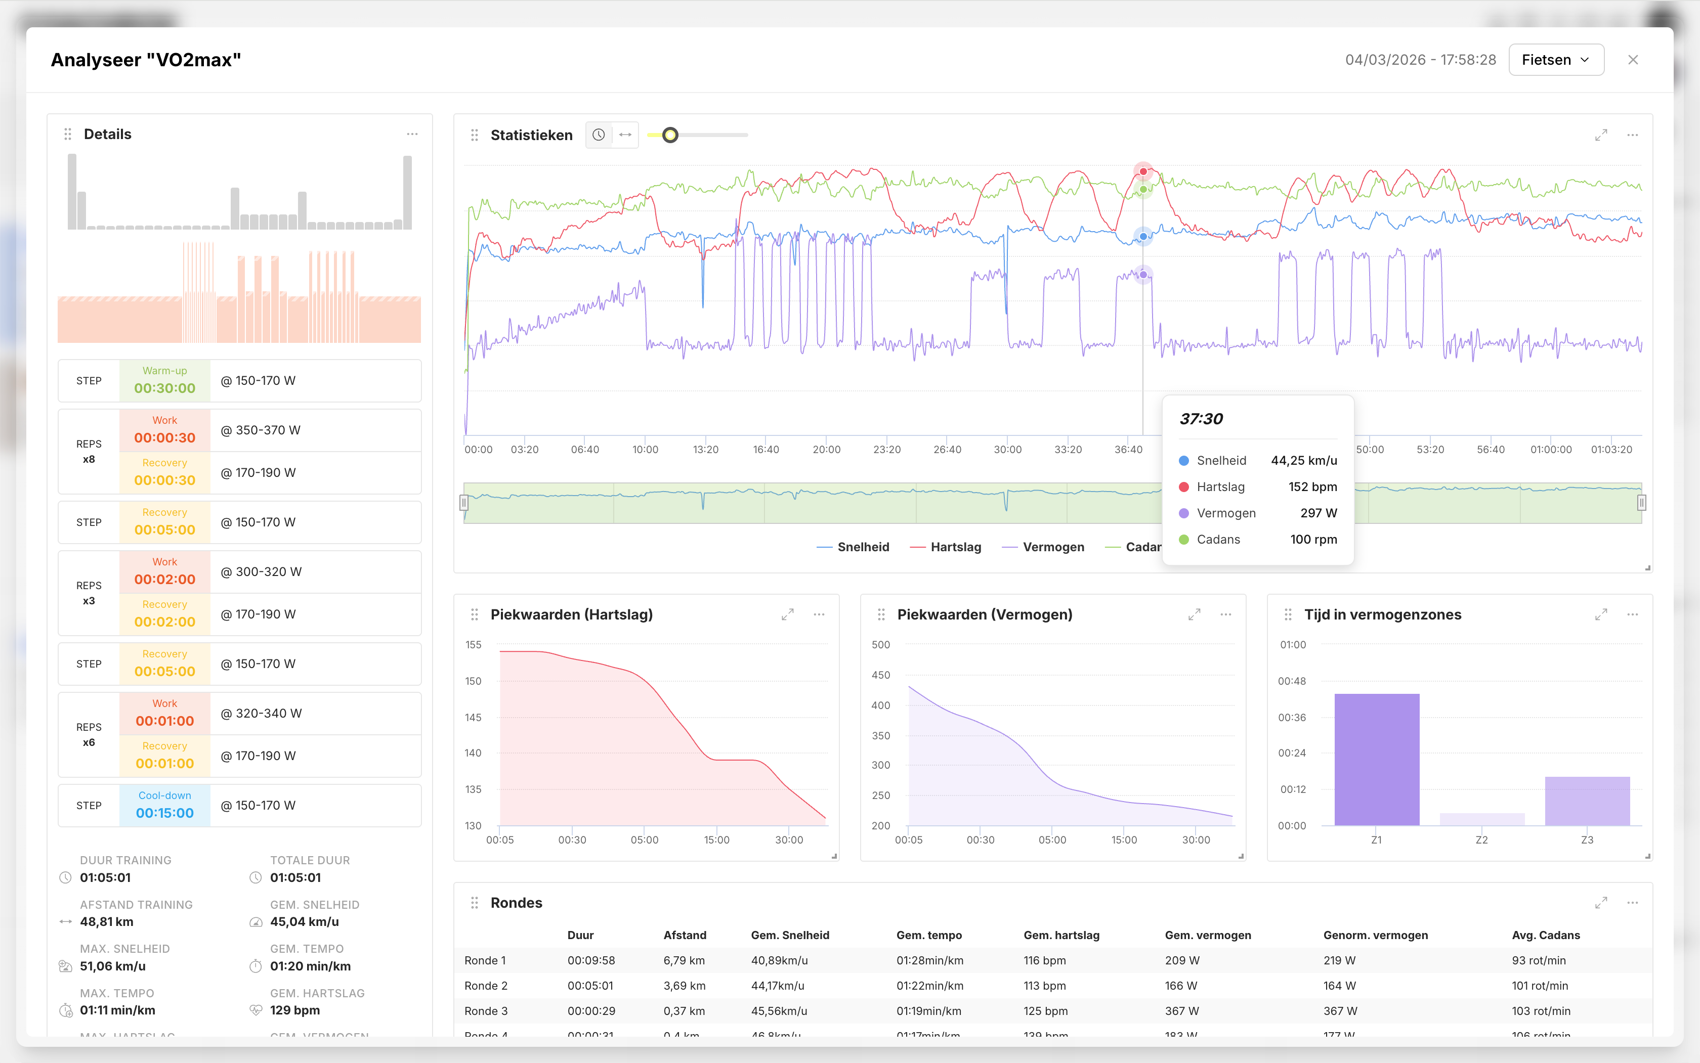The height and width of the screenshot is (1063, 1700).
Task: Open Piekwaarden (Vermogen) options menu
Action: click(x=1226, y=614)
